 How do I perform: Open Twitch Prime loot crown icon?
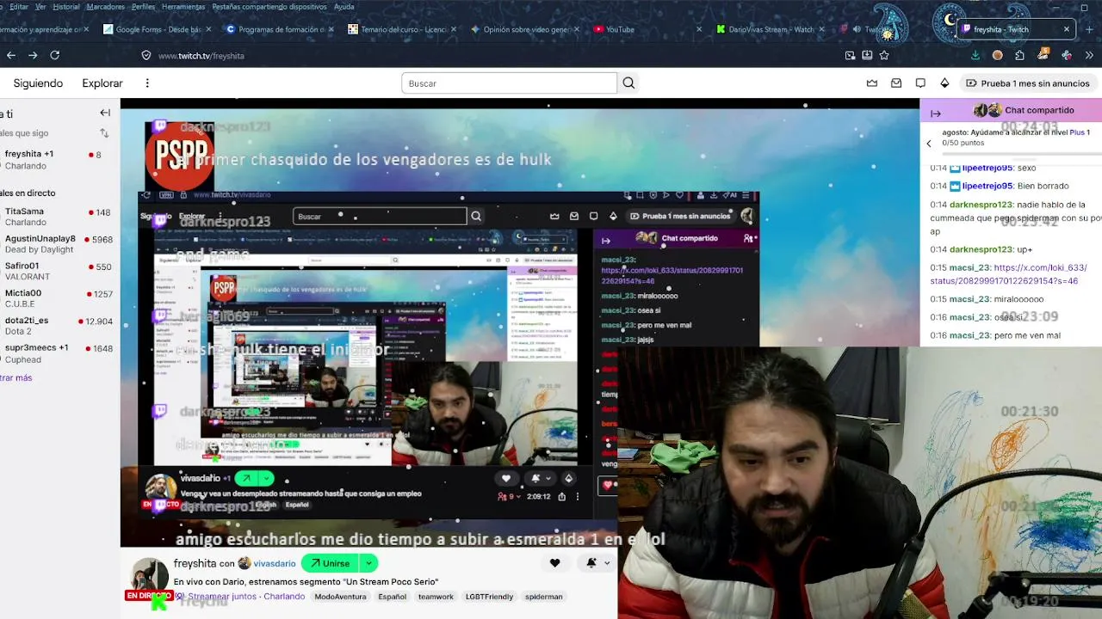point(872,83)
